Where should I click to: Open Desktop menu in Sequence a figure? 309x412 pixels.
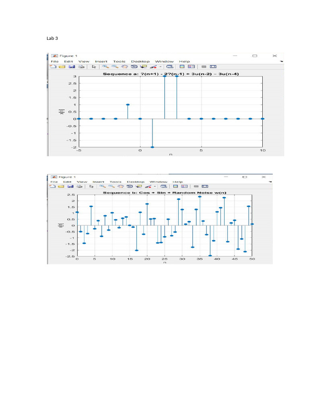[x=140, y=62]
